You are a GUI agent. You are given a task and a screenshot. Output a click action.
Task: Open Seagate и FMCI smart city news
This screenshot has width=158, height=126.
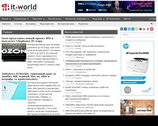[91, 75]
